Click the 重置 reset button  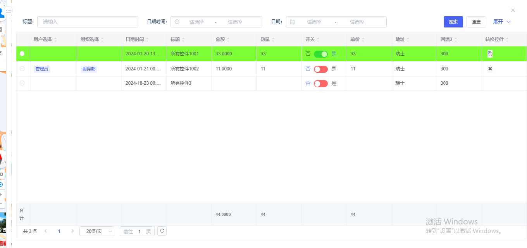click(476, 22)
